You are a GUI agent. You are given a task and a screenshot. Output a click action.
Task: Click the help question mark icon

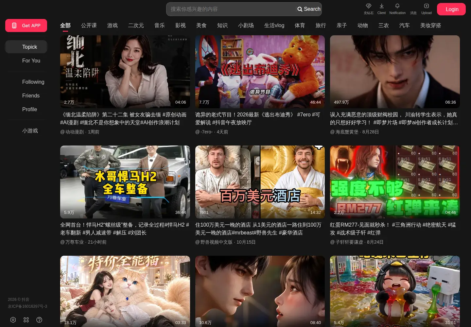39,320
